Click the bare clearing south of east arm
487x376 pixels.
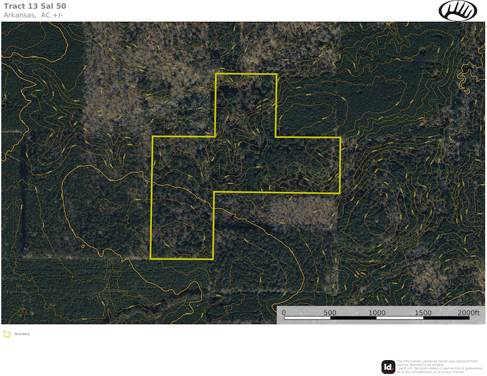pyautogui.click(x=303, y=211)
